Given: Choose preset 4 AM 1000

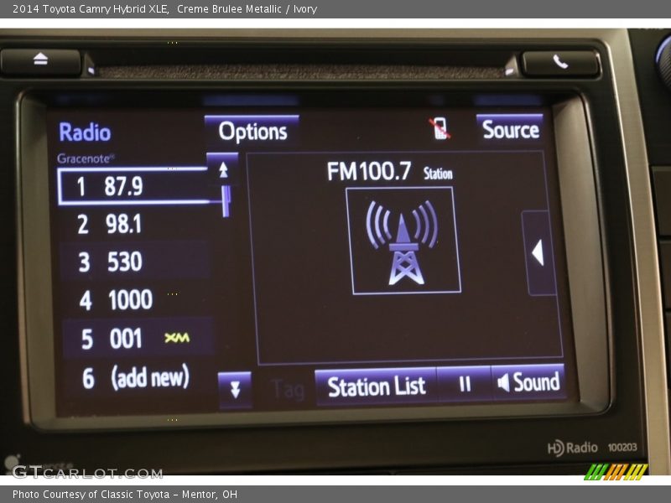Looking at the screenshot, I should (132, 299).
